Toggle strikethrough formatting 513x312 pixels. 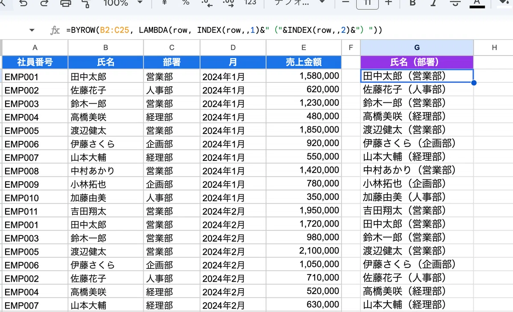pos(456,3)
